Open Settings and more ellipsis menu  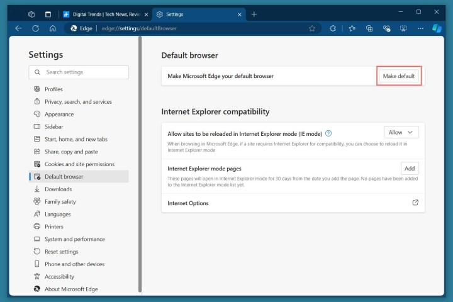pyautogui.click(x=420, y=28)
